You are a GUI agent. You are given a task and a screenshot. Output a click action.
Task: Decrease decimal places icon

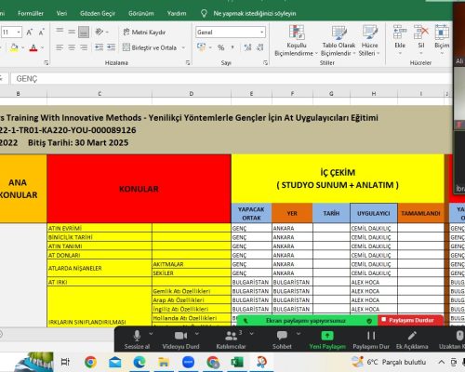click(x=259, y=47)
